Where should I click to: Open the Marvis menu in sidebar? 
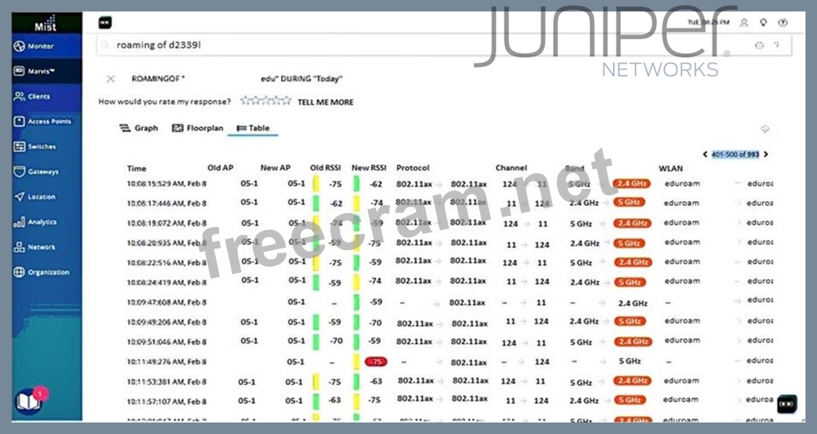point(39,71)
